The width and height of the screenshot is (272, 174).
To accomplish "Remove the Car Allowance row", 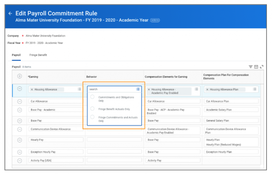I will pyautogui.click(x=20, y=101).
